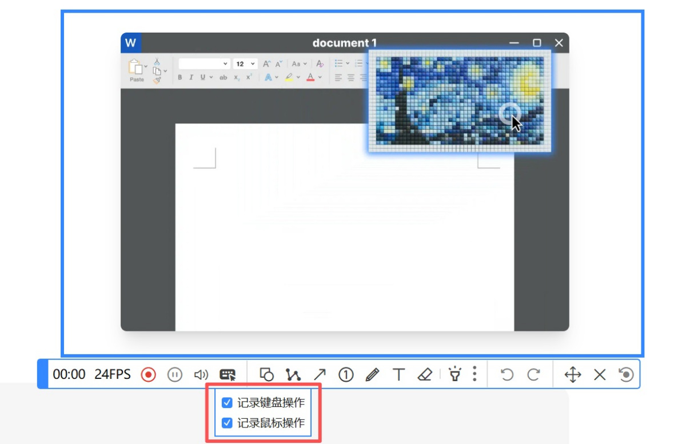Mute the speaker audio toggle
The height and width of the screenshot is (444, 686).
pyautogui.click(x=201, y=375)
